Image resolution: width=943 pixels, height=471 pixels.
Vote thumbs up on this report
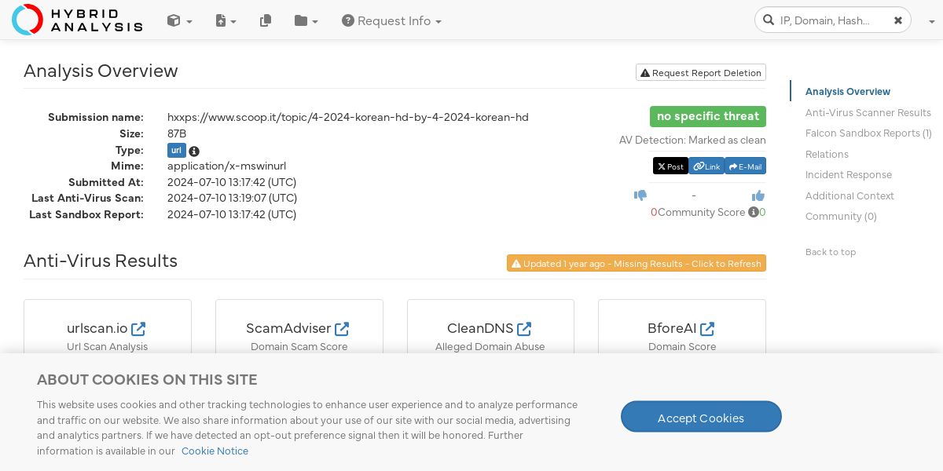pos(758,195)
